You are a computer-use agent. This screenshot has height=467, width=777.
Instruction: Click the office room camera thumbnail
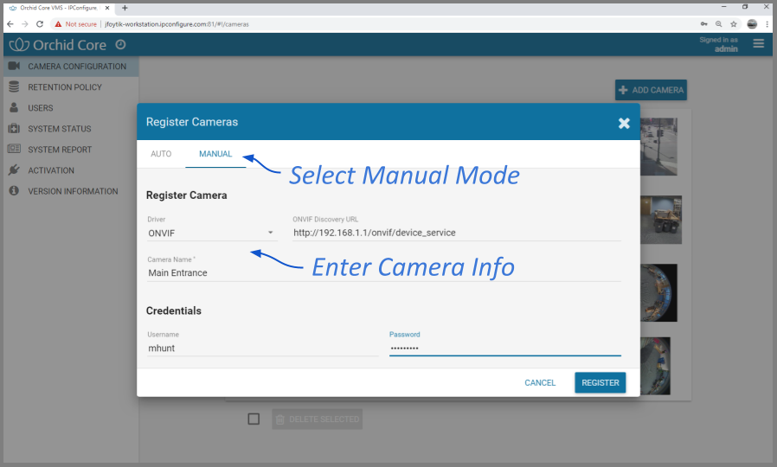[x=660, y=220]
